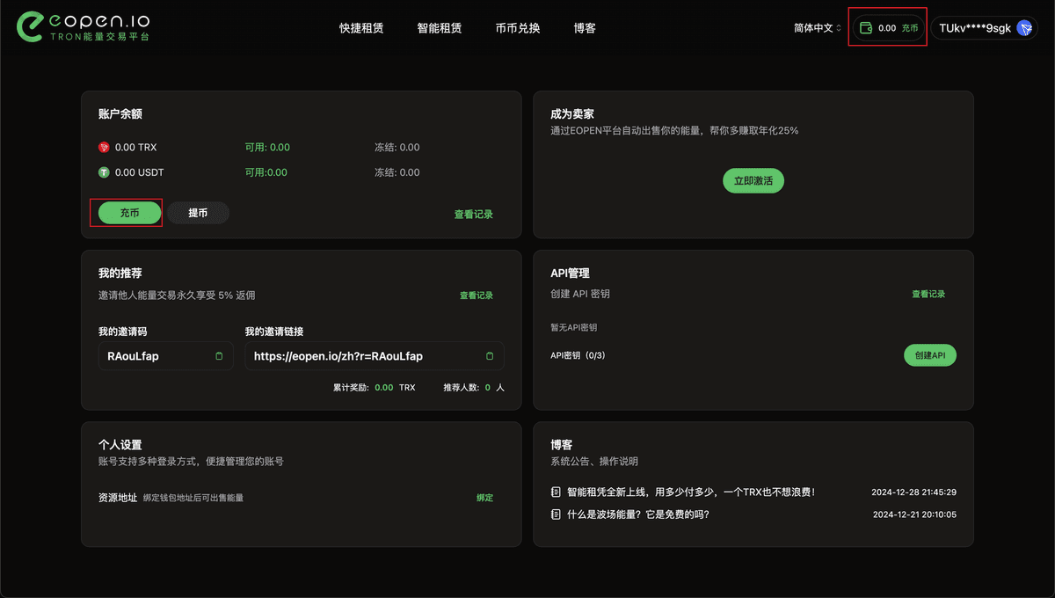Expand the language chevron next to 简体中文
This screenshot has height=598, width=1055.
coord(840,27)
